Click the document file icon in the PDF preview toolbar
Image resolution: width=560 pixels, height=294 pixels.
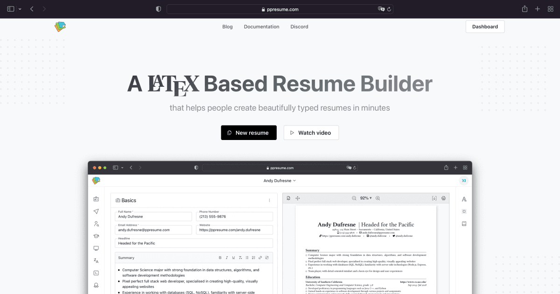(289, 198)
